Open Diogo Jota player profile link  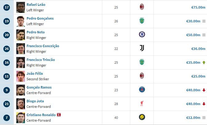pos(35,101)
